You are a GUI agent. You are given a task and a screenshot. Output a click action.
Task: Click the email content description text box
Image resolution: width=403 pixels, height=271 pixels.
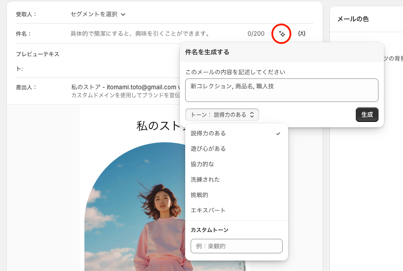point(282,90)
